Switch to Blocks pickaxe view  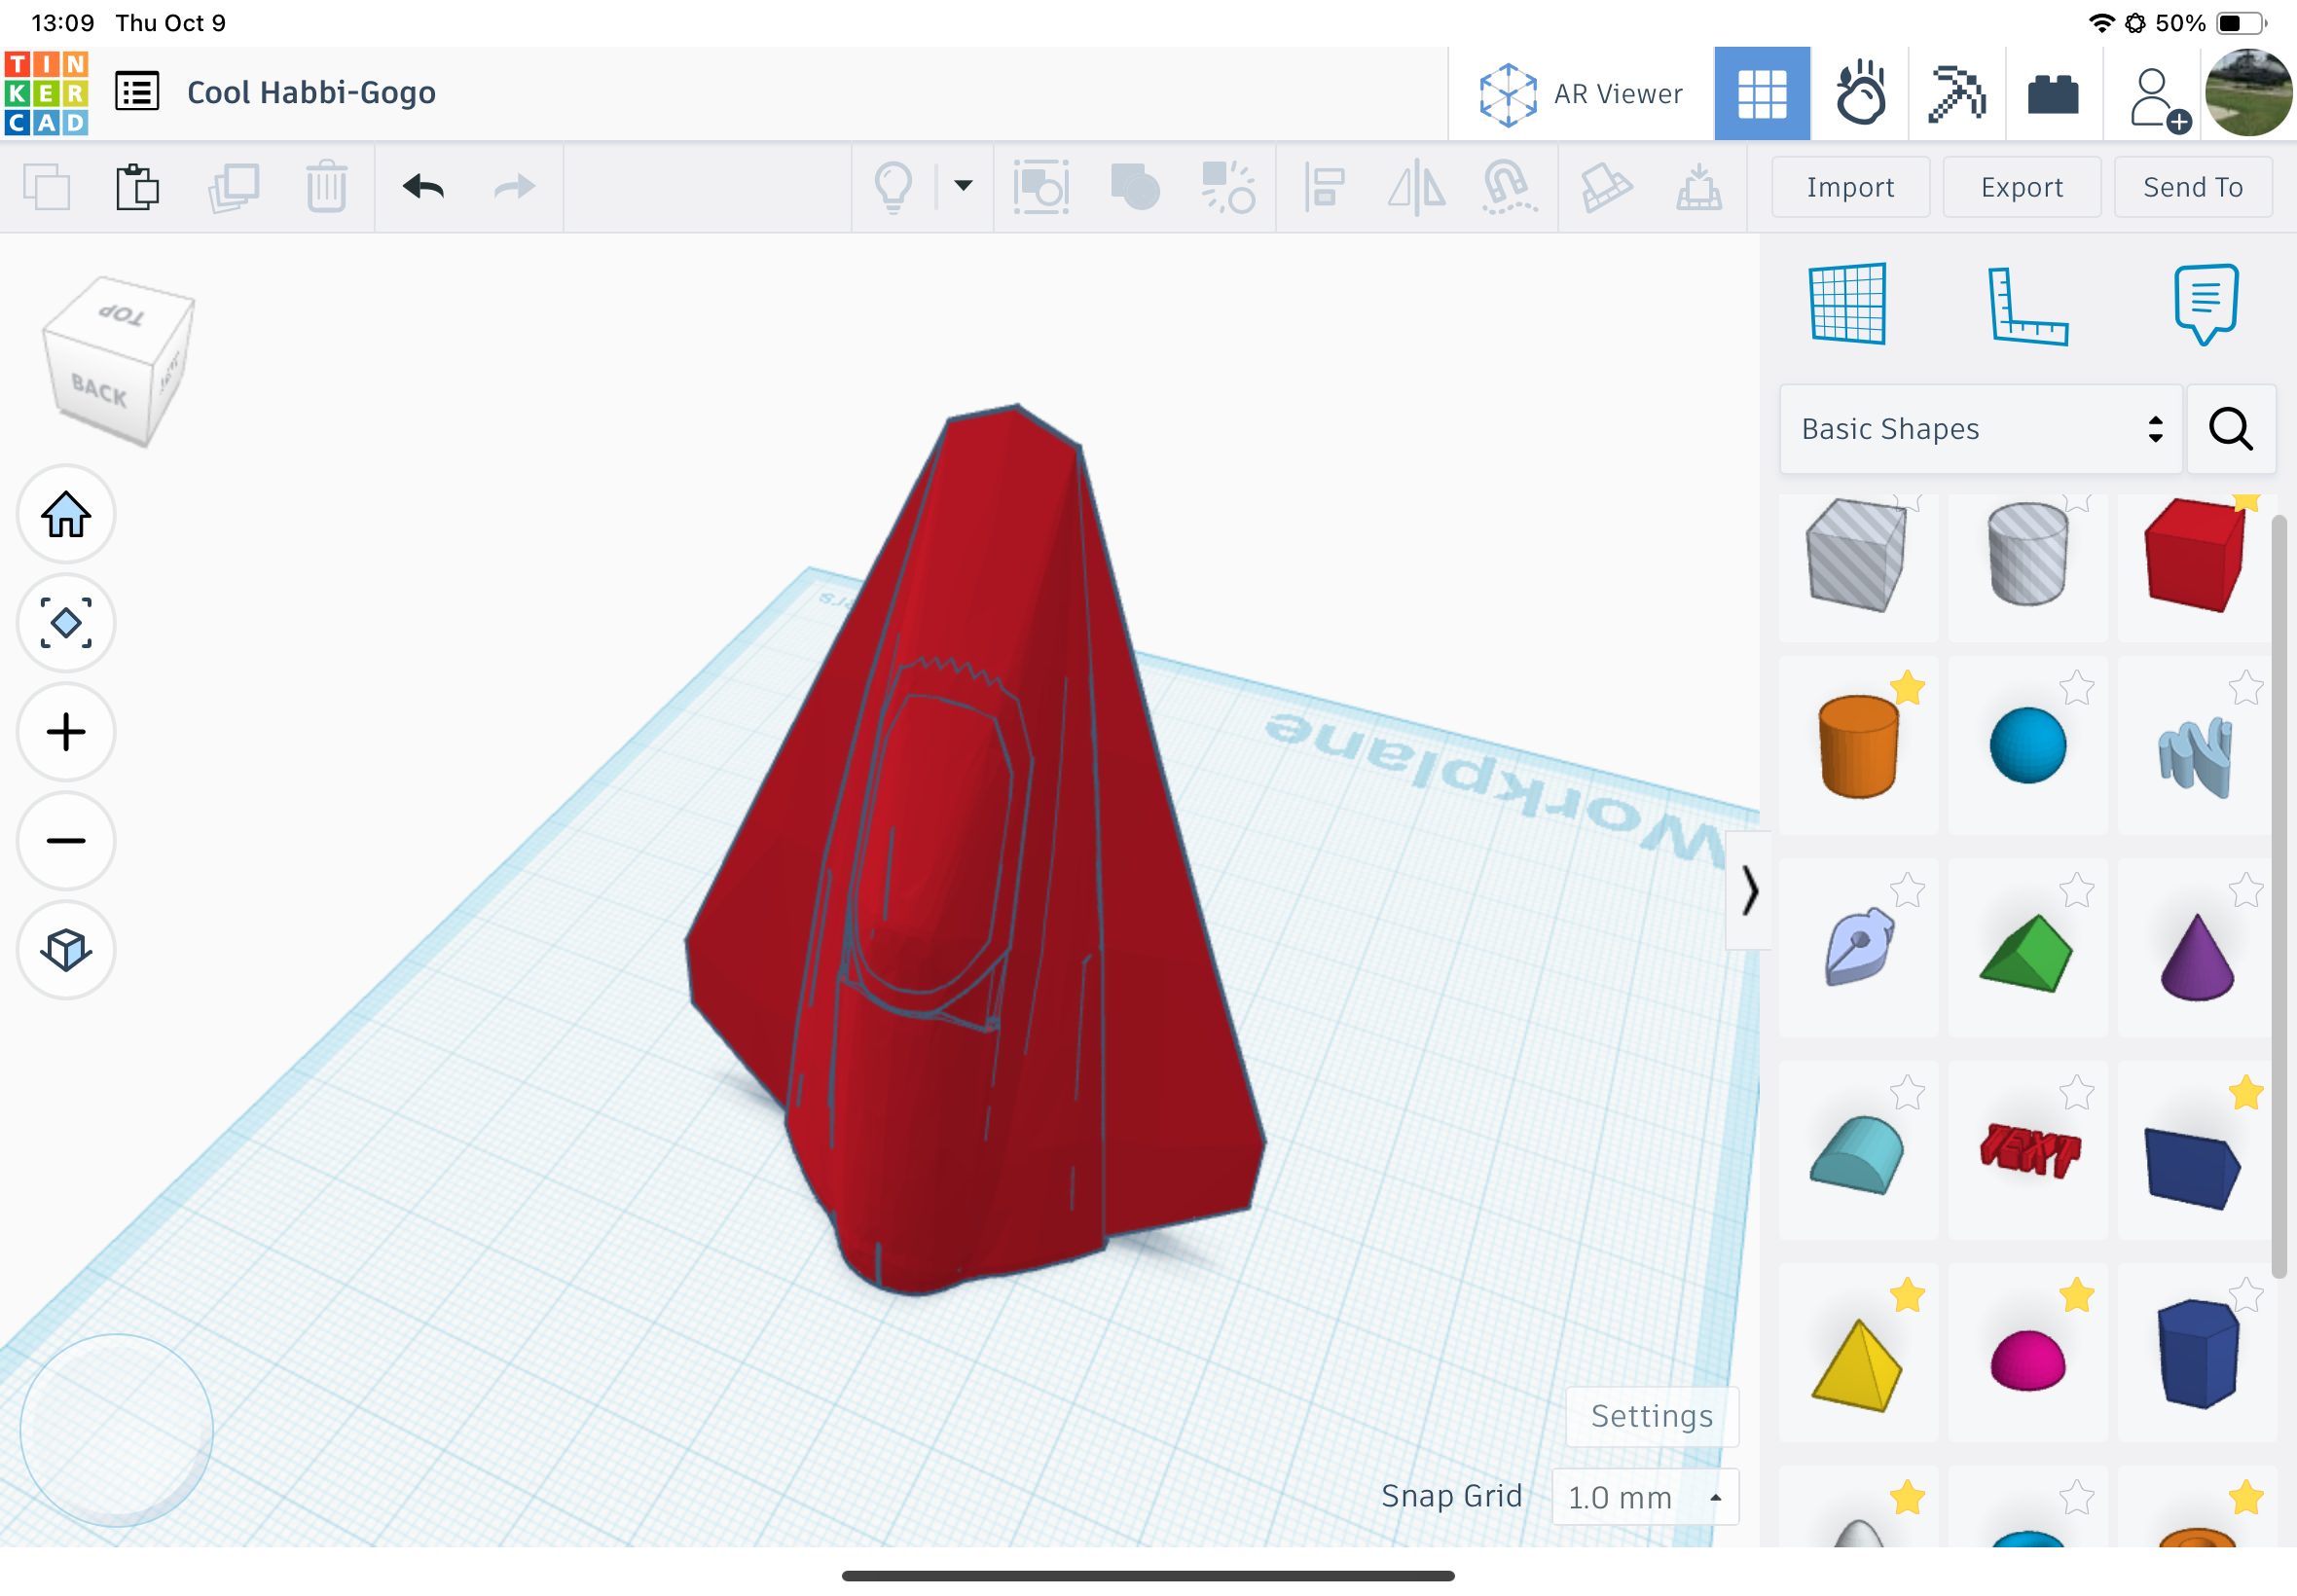1956,94
